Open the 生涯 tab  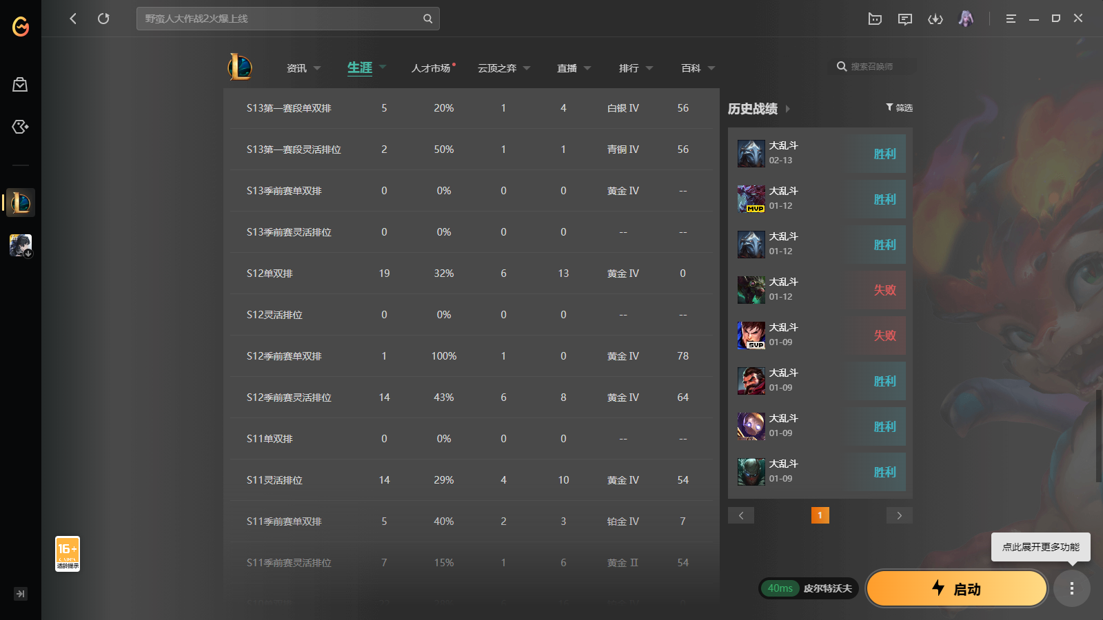[x=360, y=68]
